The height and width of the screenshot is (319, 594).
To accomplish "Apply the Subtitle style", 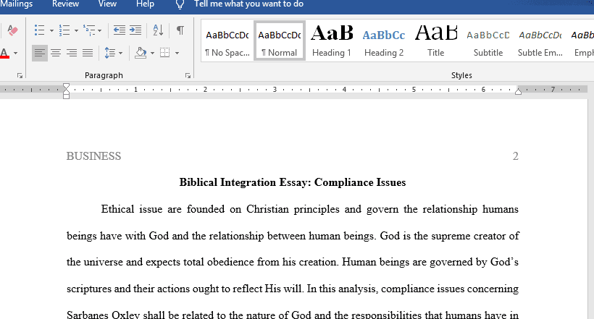I will point(488,41).
